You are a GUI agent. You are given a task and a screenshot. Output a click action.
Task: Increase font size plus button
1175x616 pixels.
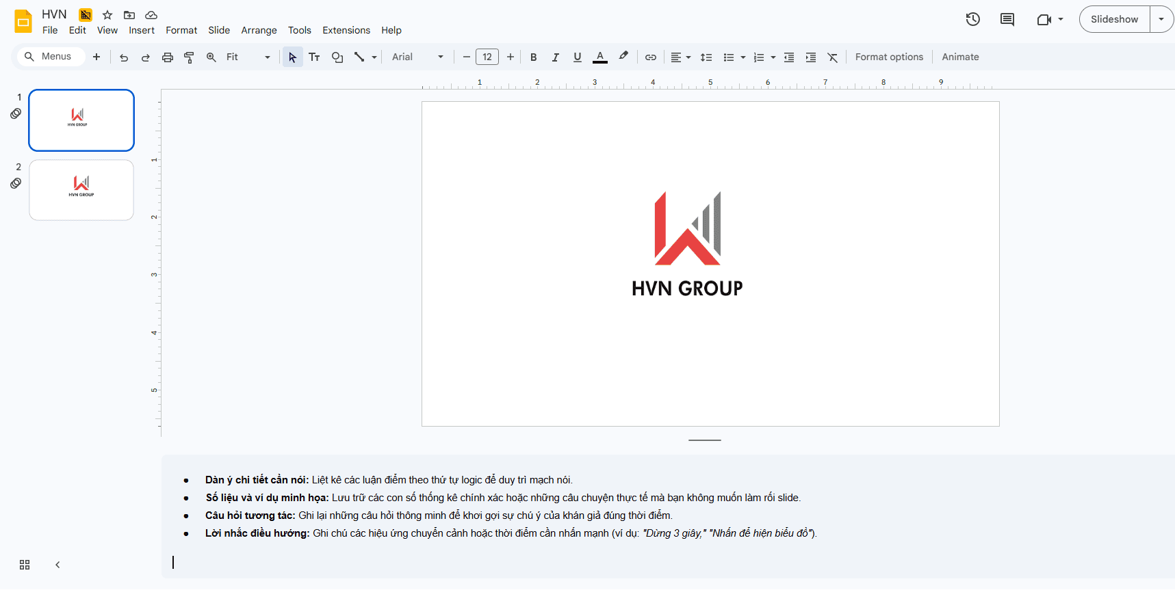click(x=511, y=57)
